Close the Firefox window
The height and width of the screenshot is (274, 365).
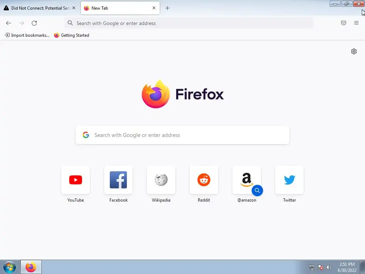click(x=359, y=4)
